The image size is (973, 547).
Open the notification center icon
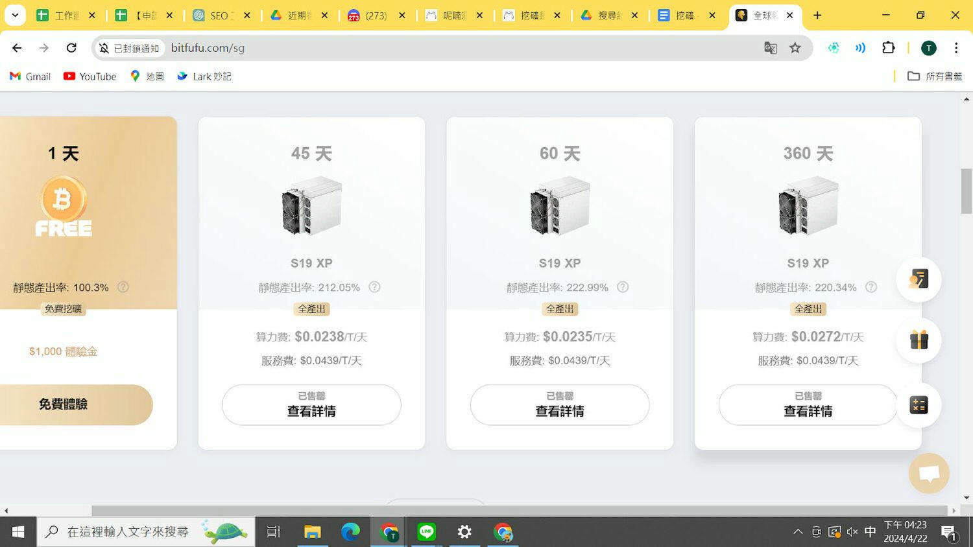(x=949, y=533)
